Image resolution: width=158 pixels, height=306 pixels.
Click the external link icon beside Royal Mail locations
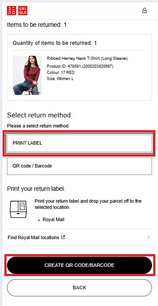tap(63, 237)
